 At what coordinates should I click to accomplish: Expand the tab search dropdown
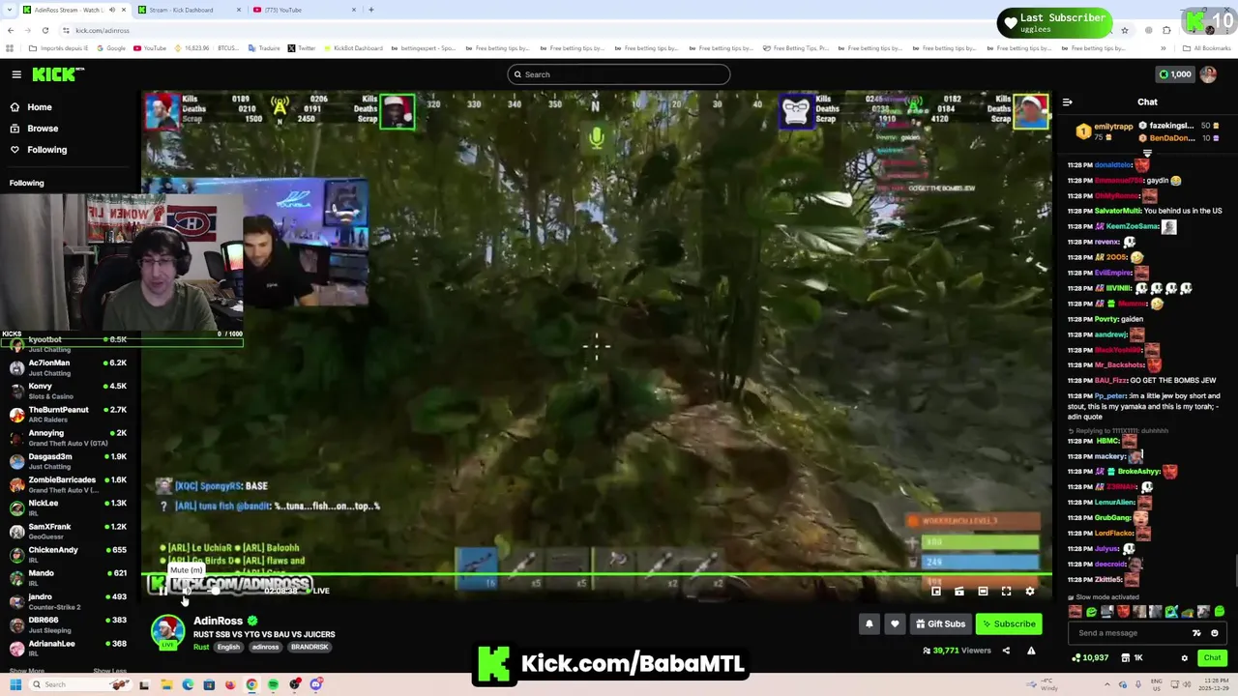10,10
